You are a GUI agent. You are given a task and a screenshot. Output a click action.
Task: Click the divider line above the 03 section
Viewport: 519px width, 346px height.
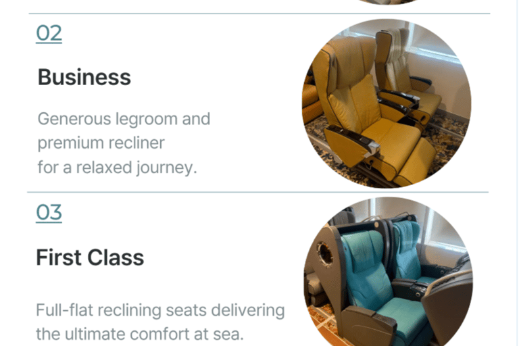point(258,192)
